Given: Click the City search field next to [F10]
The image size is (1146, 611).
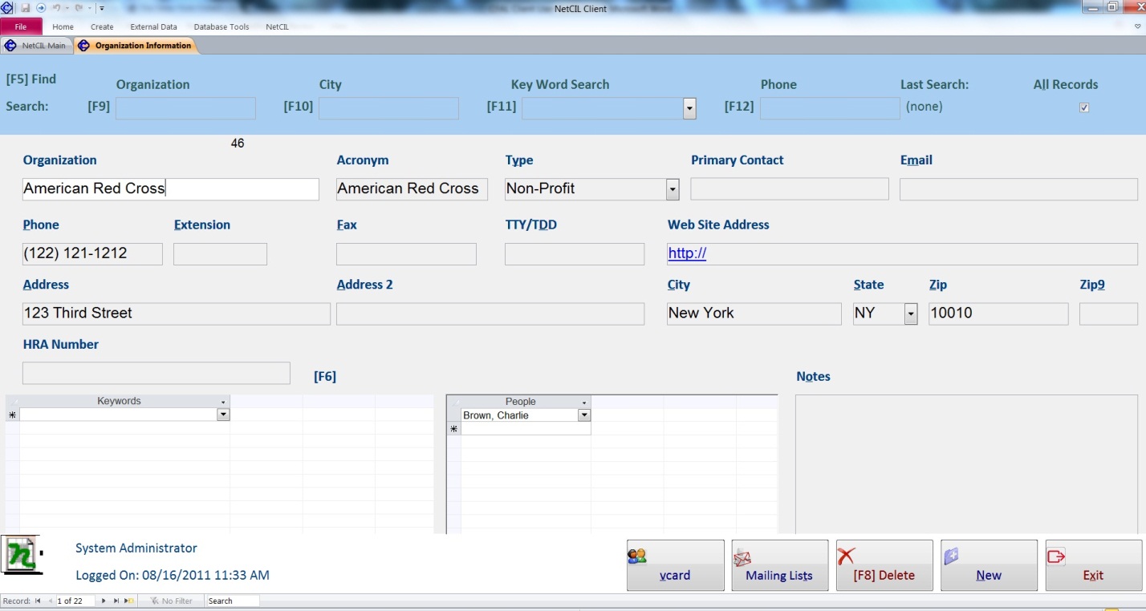Looking at the screenshot, I should coord(388,108).
